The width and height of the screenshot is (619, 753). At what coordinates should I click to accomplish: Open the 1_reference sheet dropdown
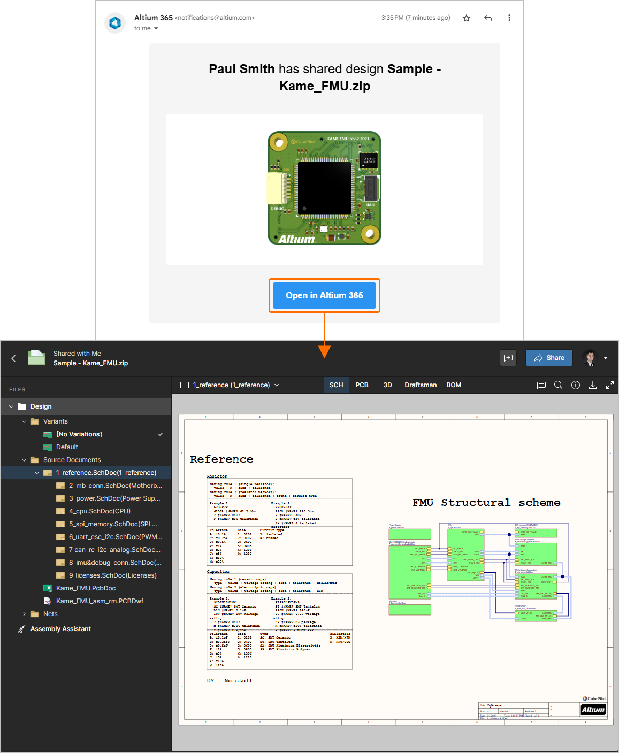277,385
